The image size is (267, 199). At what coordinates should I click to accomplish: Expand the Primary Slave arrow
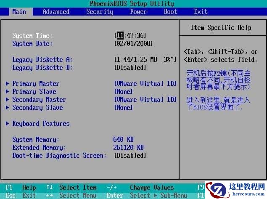click(x=7, y=91)
